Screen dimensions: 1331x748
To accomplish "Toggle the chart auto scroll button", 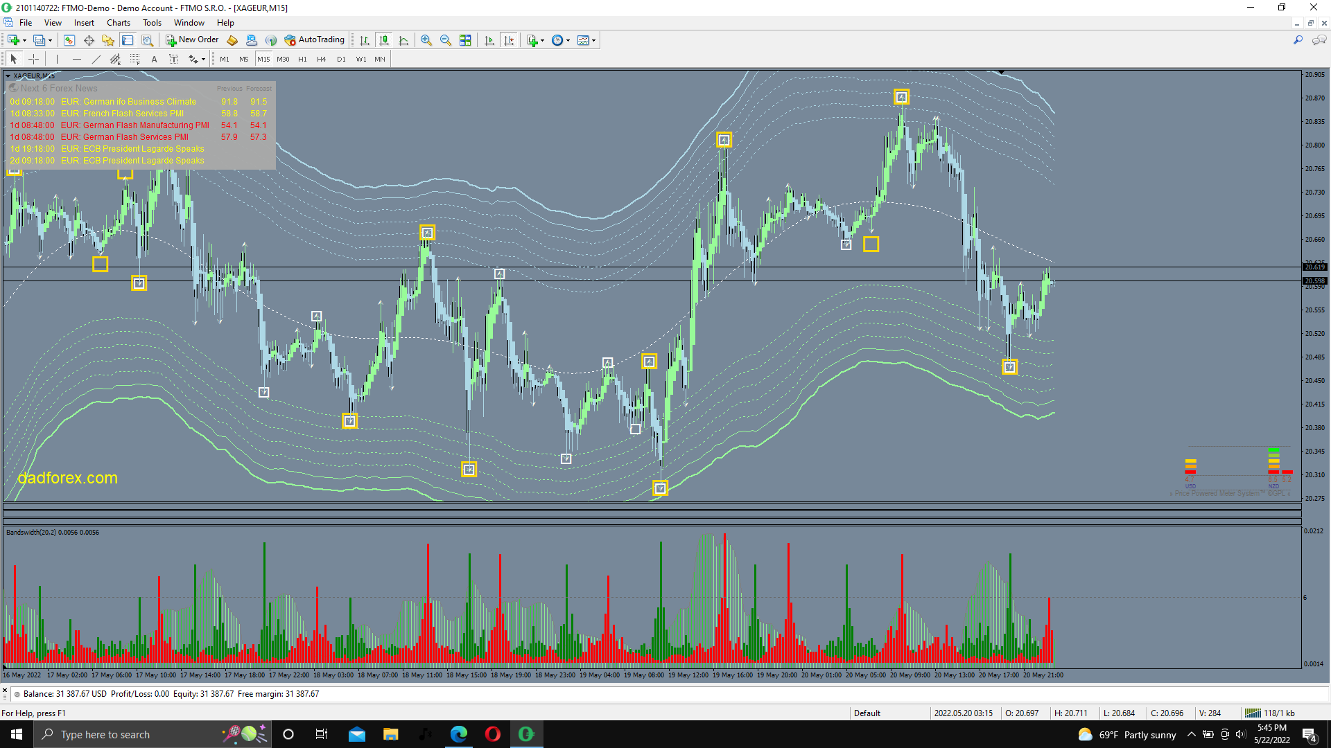I will pyautogui.click(x=489, y=40).
